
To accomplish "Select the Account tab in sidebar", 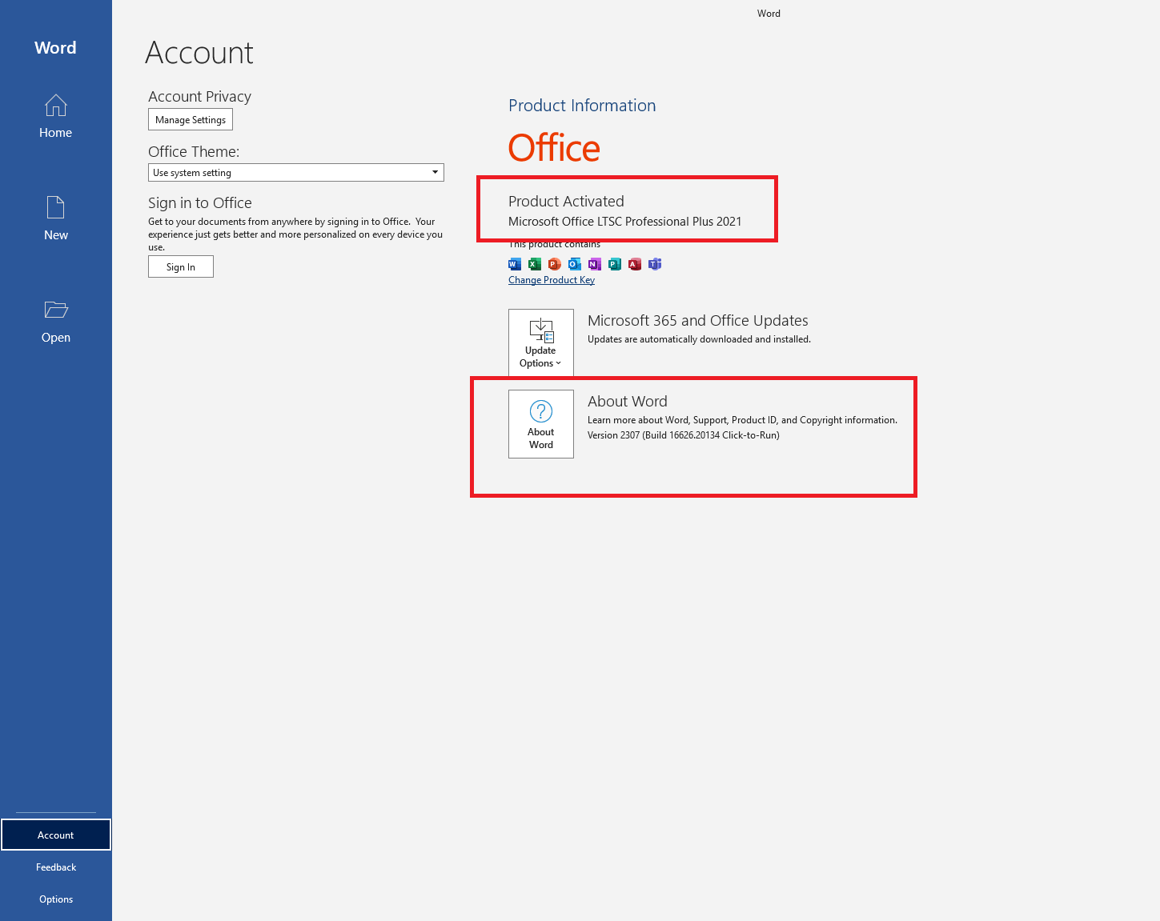I will (x=56, y=835).
